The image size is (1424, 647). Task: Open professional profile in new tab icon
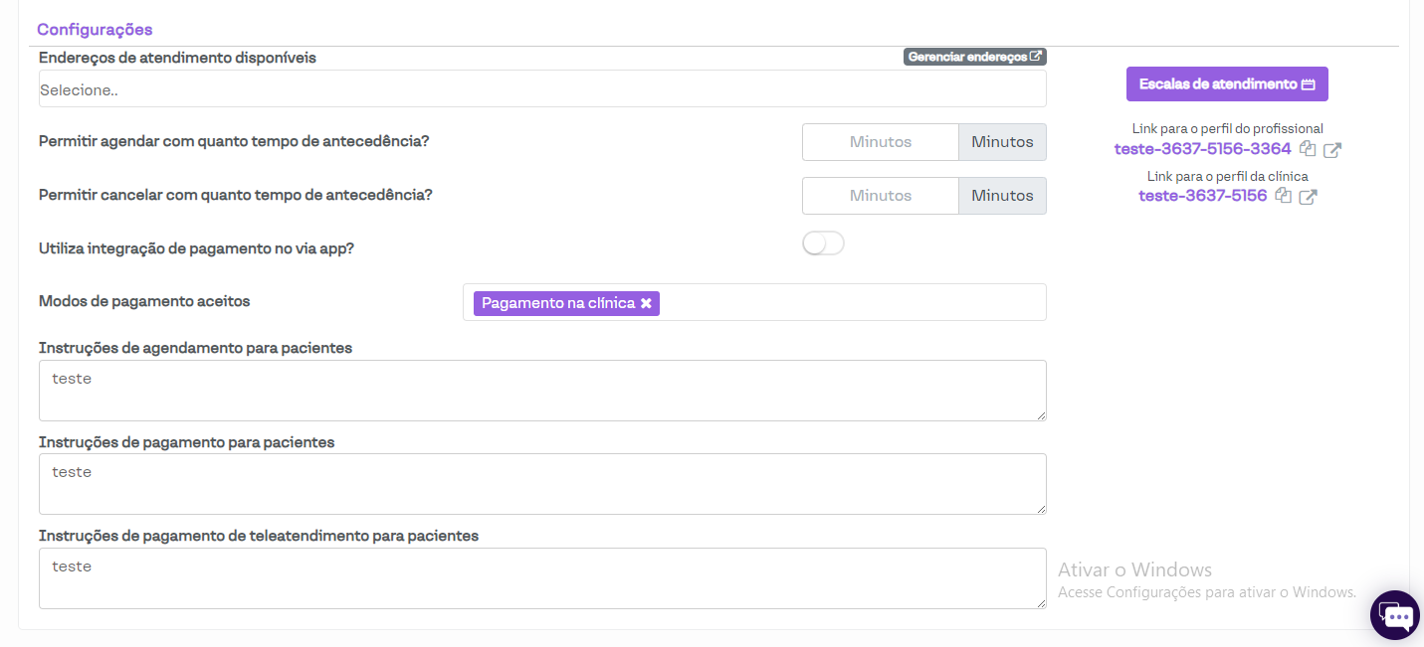tap(1331, 150)
